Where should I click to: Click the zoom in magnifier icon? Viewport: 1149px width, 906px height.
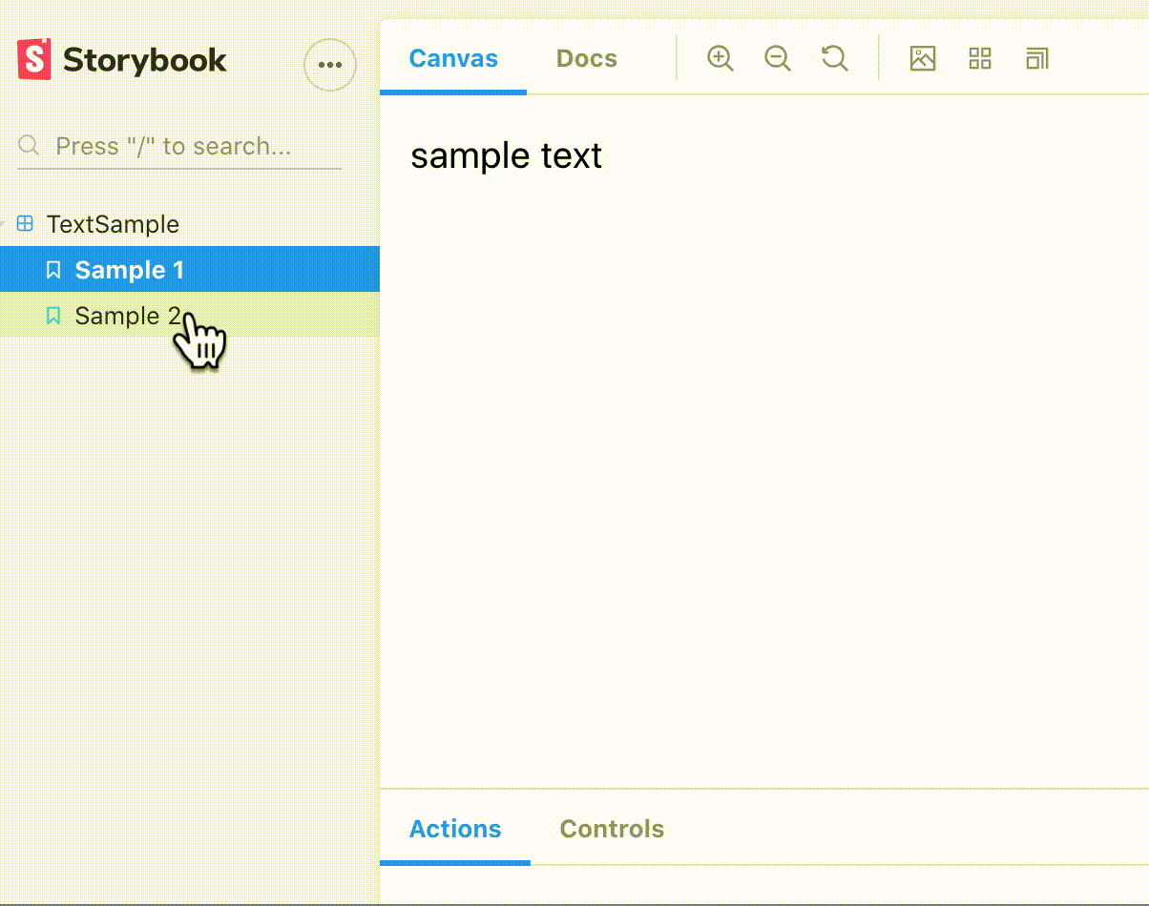(x=720, y=59)
